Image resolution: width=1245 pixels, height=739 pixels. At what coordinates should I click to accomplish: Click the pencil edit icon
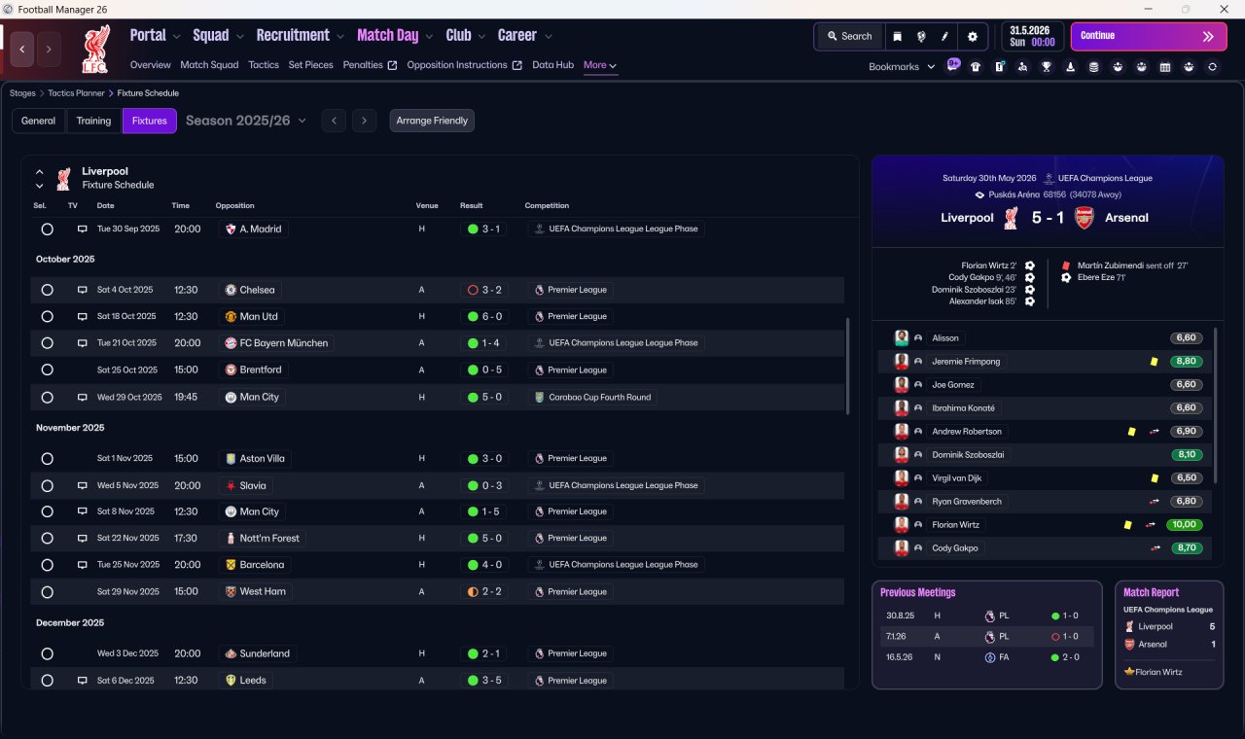coord(944,36)
